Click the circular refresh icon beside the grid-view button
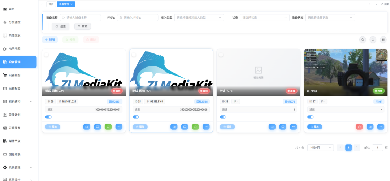This screenshot has width=390, height=181. pos(373,40)
